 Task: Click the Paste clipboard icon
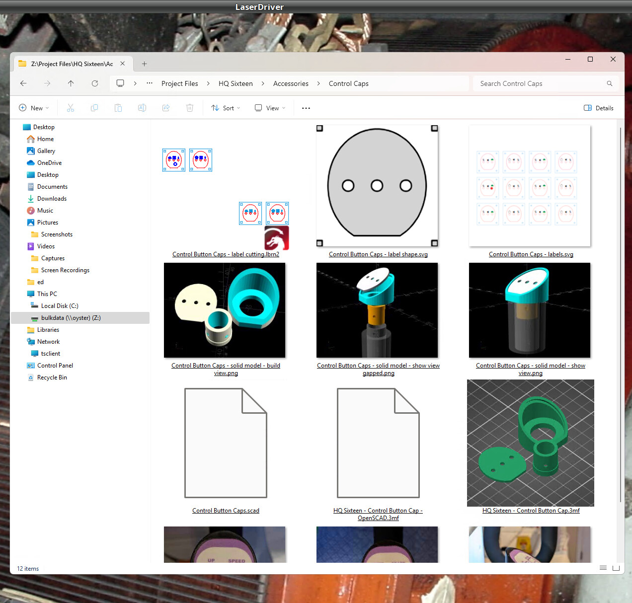click(x=118, y=108)
